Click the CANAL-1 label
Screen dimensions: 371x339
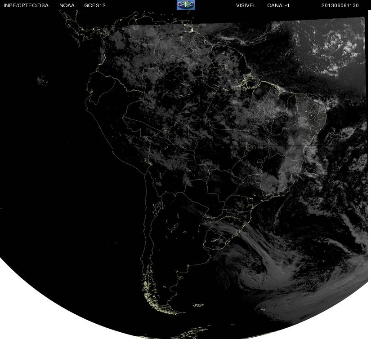[278, 5]
